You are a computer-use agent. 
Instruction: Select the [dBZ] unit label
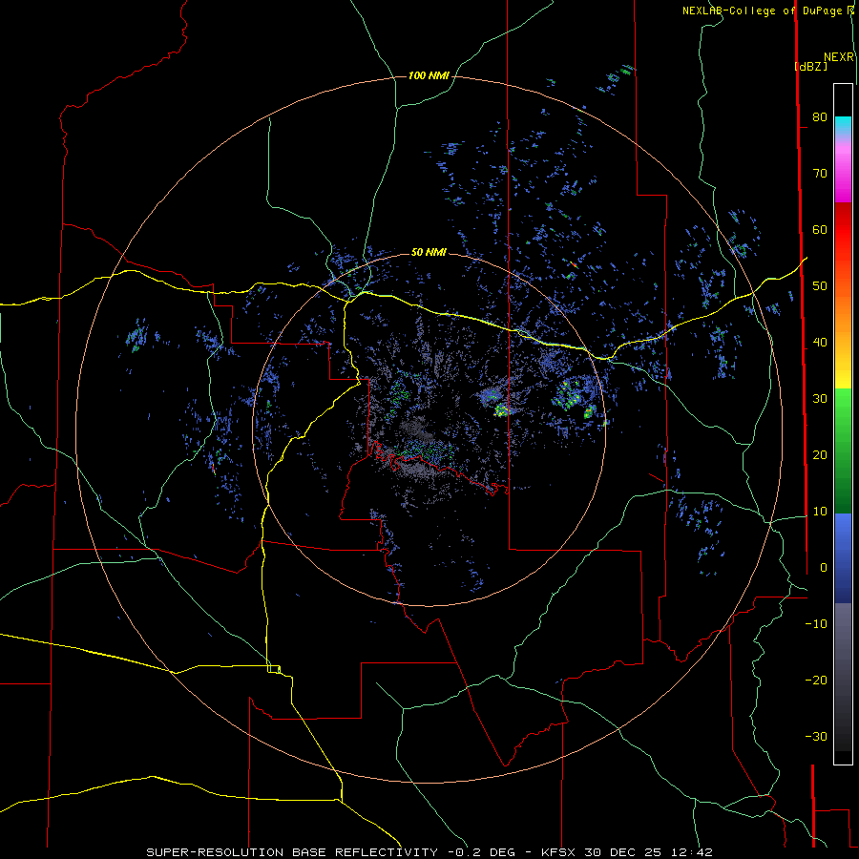pyautogui.click(x=810, y=66)
